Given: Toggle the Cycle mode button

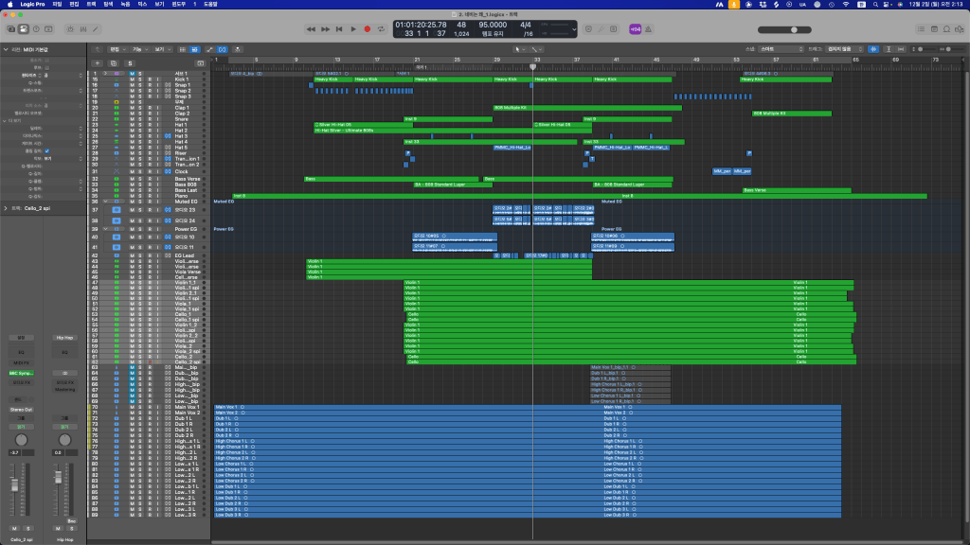Looking at the screenshot, I should point(381,29).
